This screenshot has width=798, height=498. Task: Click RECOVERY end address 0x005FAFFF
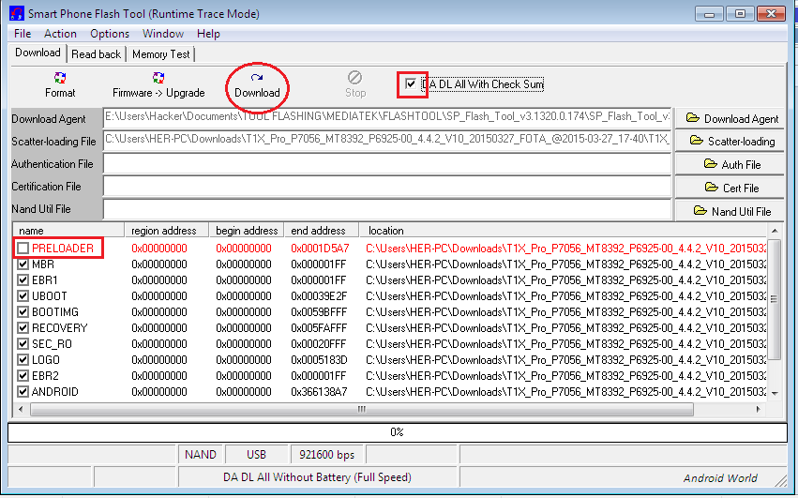(319, 328)
